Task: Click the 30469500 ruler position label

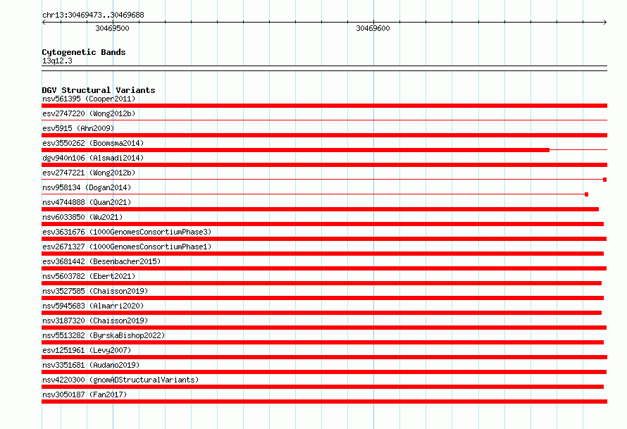Action: tap(112, 28)
